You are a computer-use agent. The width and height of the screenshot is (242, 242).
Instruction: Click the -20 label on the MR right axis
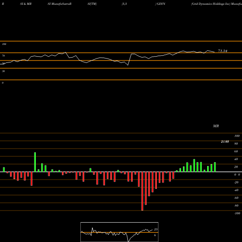(236, 182)
